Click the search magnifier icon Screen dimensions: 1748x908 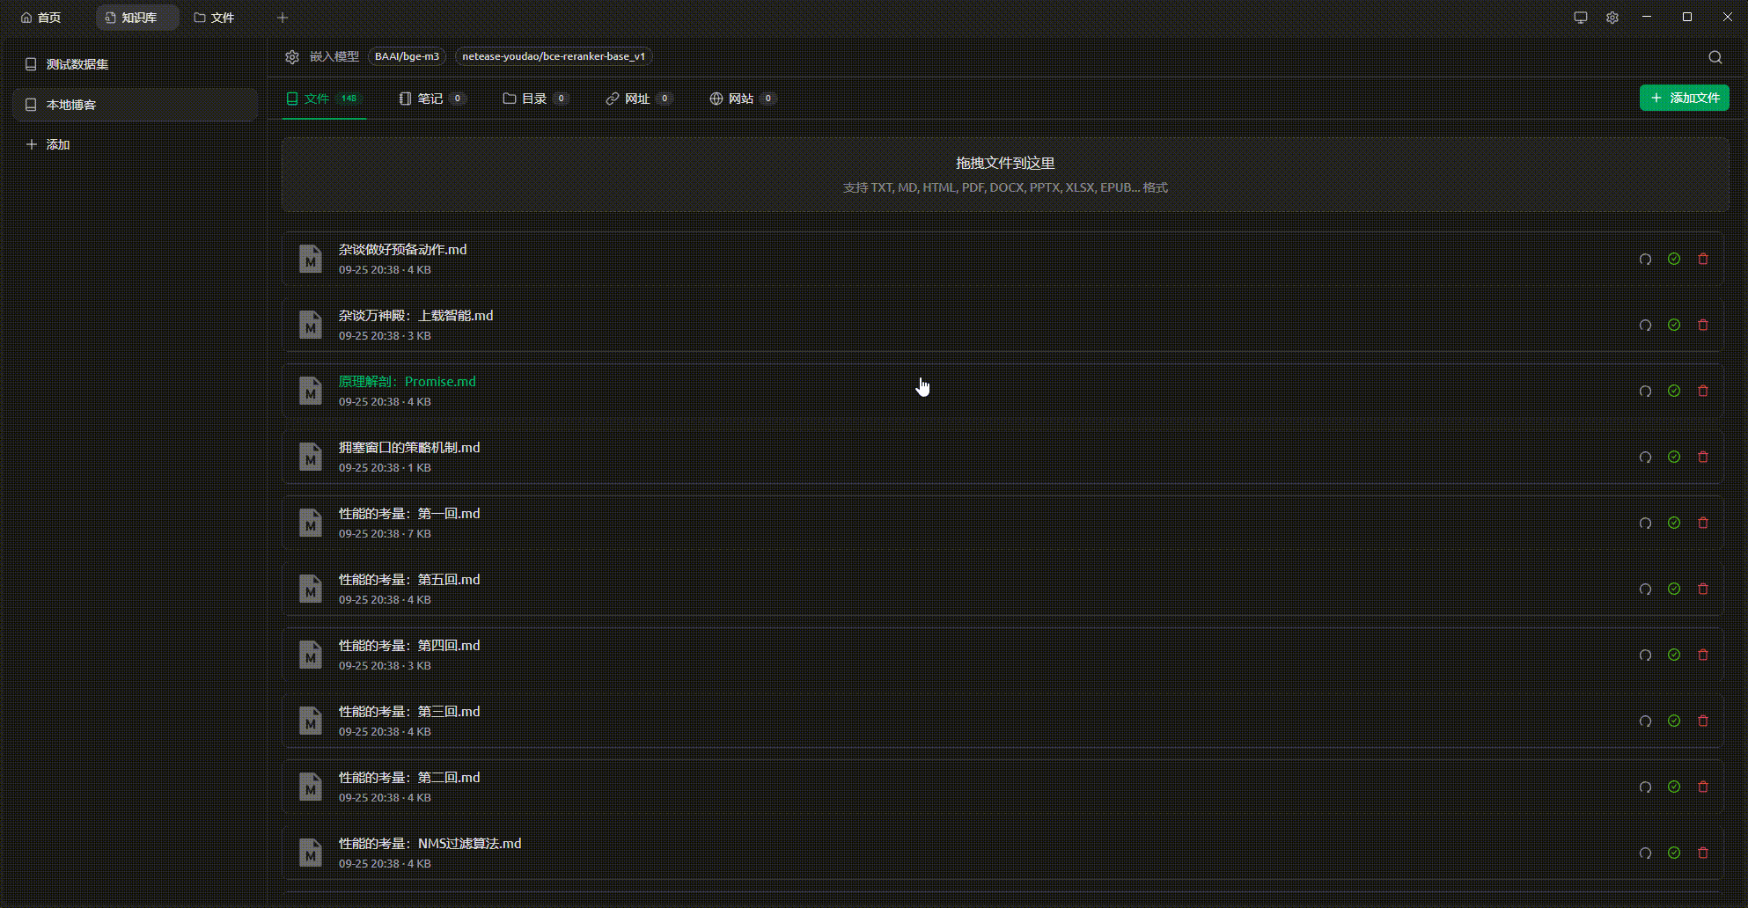click(x=1715, y=57)
